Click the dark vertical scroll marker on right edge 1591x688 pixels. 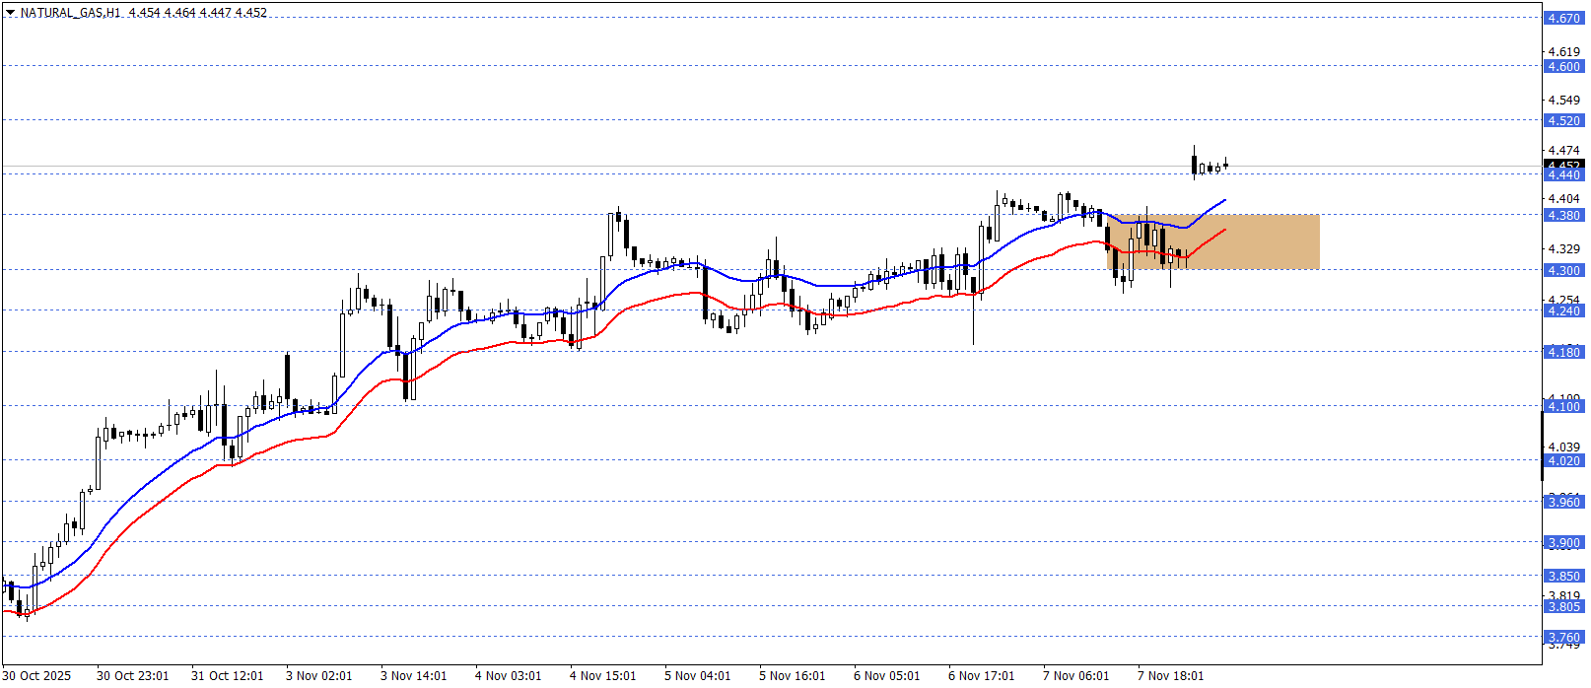(1543, 447)
